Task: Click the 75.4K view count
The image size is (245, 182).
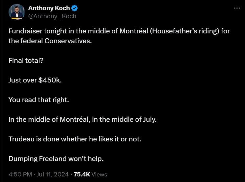Action: (82, 174)
